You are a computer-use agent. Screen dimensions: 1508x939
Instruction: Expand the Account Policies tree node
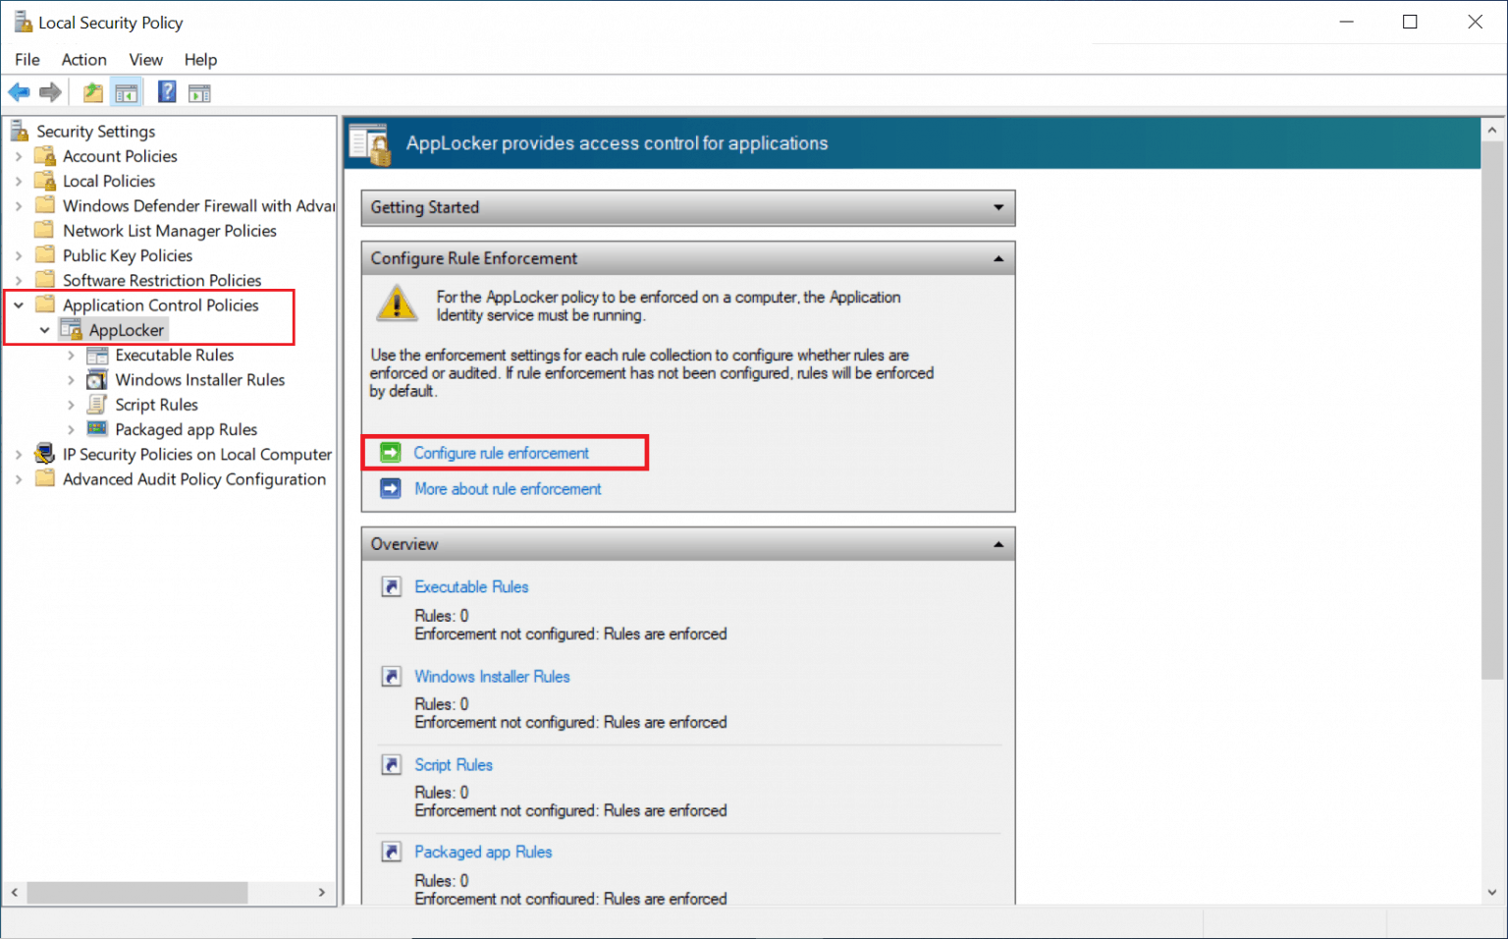coord(19,156)
